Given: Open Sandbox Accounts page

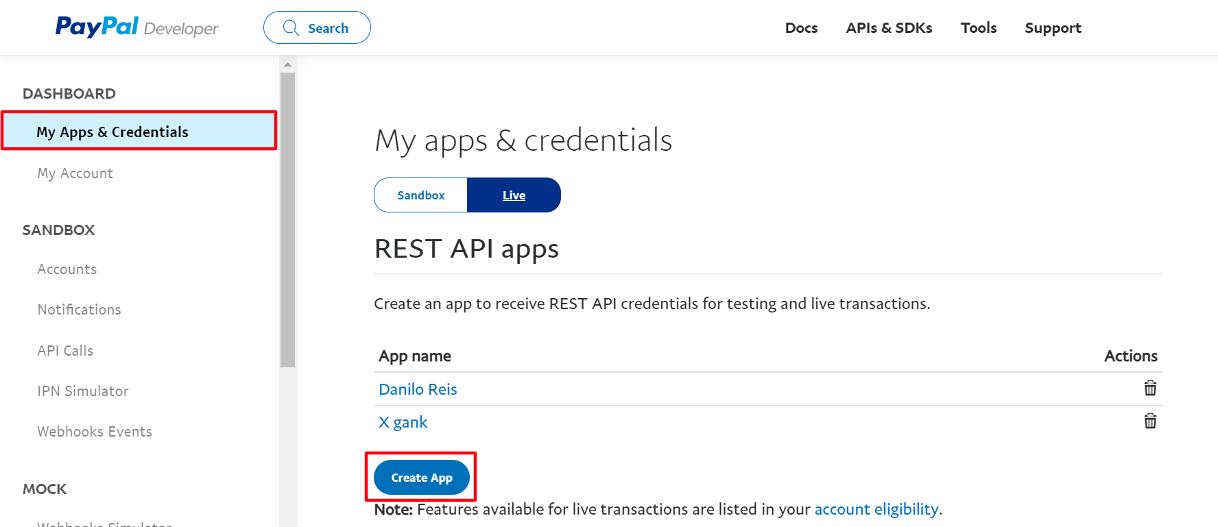Looking at the screenshot, I should coord(67,269).
